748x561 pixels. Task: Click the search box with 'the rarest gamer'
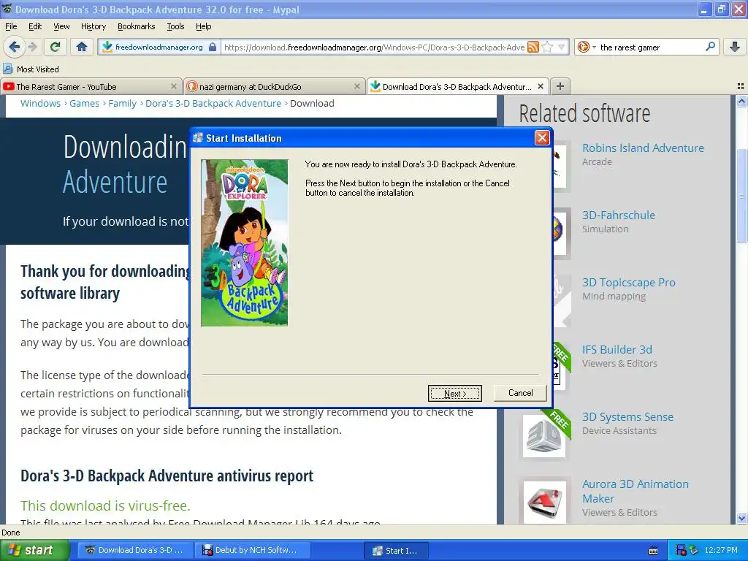coord(649,47)
